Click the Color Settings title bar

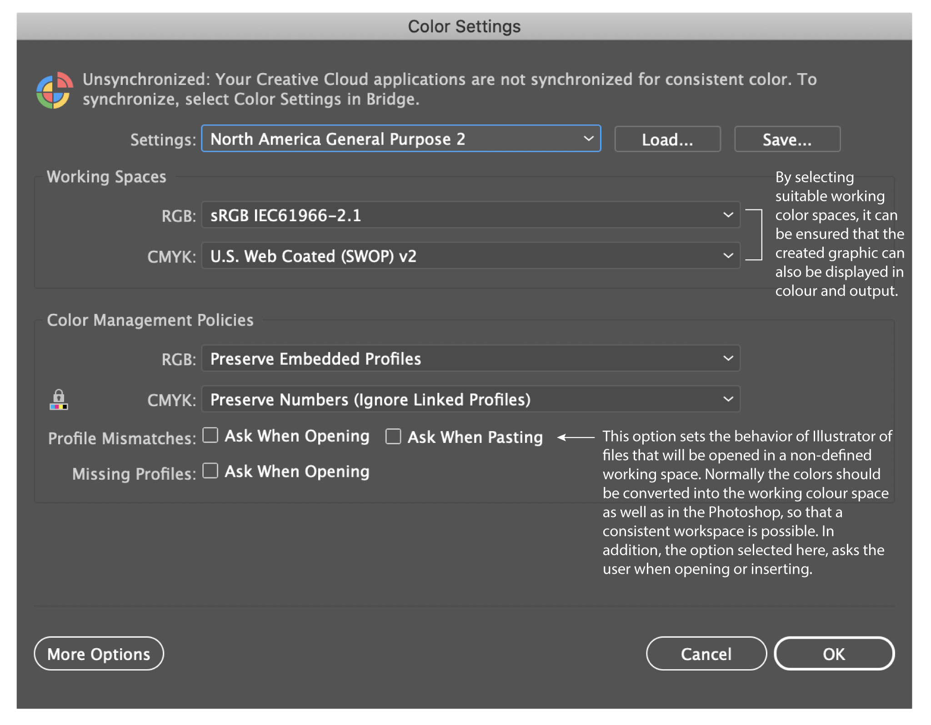464,26
